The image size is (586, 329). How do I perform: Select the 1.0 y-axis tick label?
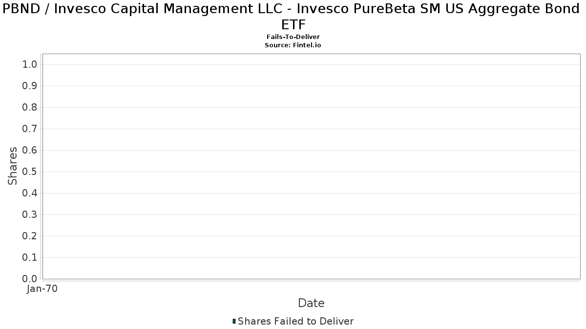coord(30,65)
